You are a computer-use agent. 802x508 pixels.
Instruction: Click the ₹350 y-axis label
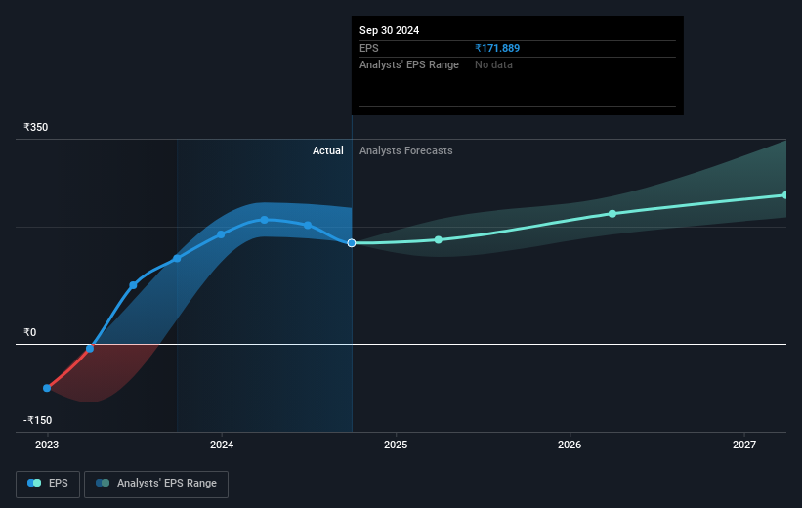coord(36,127)
